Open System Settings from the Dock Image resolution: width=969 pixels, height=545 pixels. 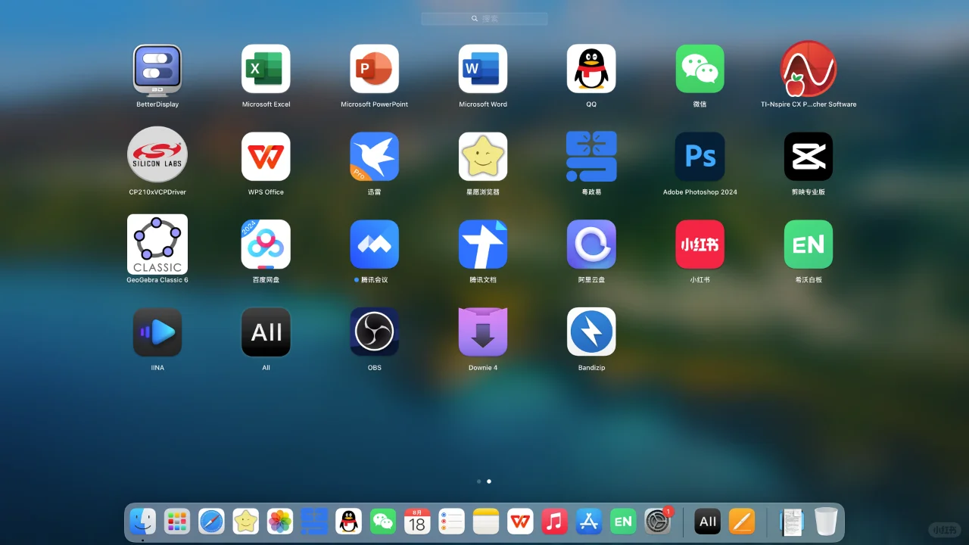(x=658, y=521)
